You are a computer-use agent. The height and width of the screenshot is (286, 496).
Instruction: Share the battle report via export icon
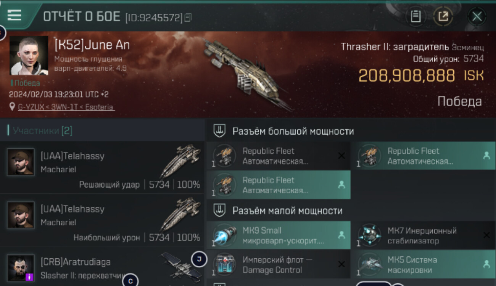coord(443,16)
